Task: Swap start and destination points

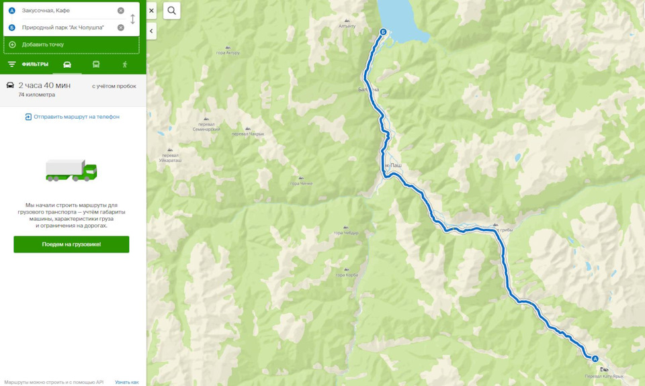Action: click(132, 19)
